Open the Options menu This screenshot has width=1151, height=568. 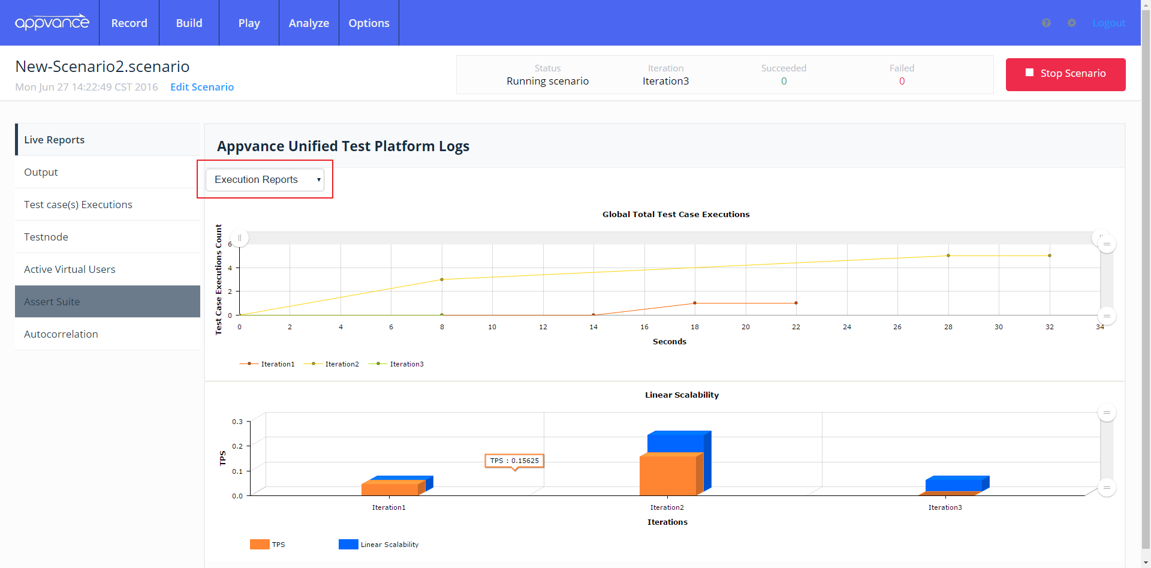[x=369, y=23]
